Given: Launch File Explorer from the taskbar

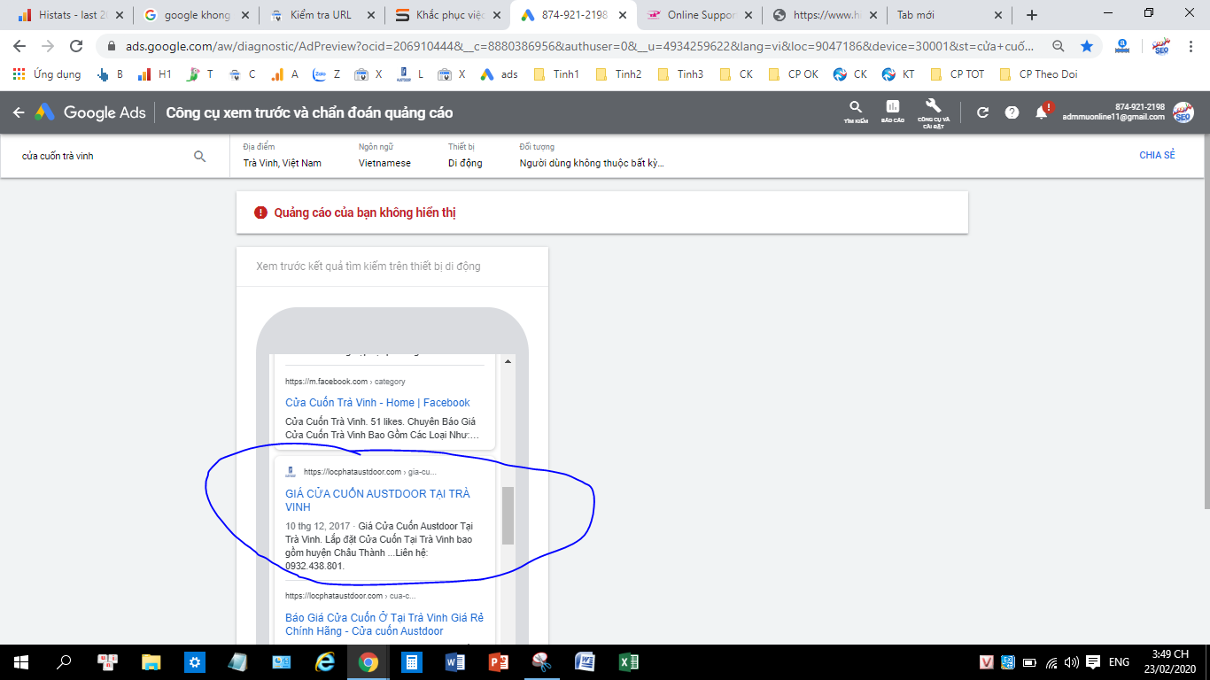Looking at the screenshot, I should point(151,661).
